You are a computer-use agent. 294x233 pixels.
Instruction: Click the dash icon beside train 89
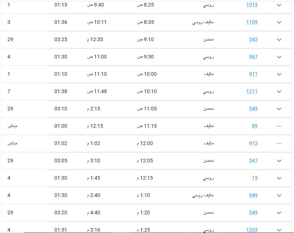pos(279,126)
